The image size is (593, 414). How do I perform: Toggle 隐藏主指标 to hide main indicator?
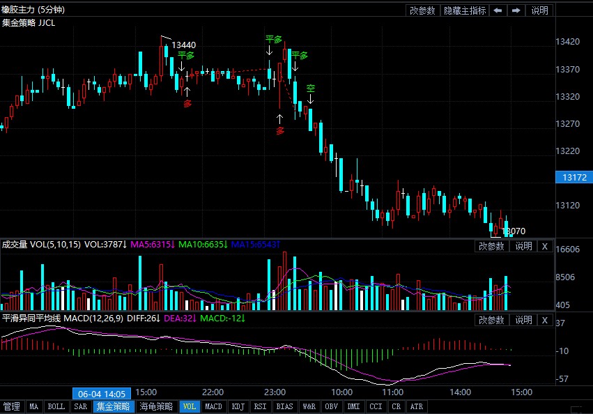[465, 10]
